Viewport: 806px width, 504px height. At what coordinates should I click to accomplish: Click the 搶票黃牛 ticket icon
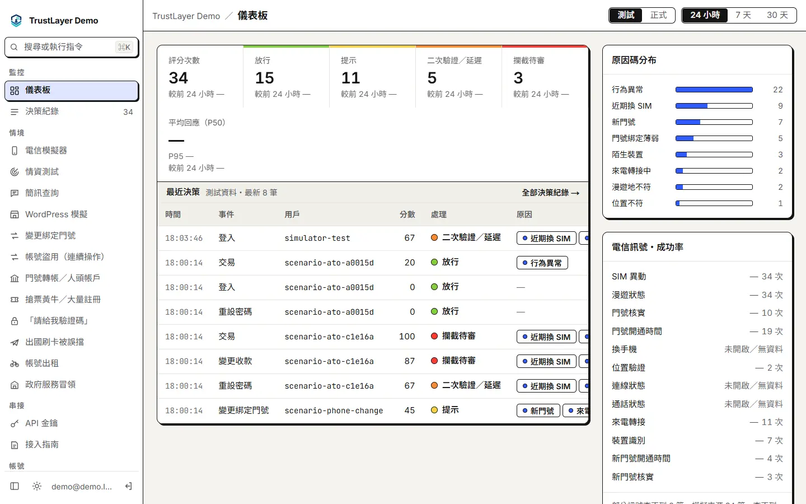coord(15,300)
